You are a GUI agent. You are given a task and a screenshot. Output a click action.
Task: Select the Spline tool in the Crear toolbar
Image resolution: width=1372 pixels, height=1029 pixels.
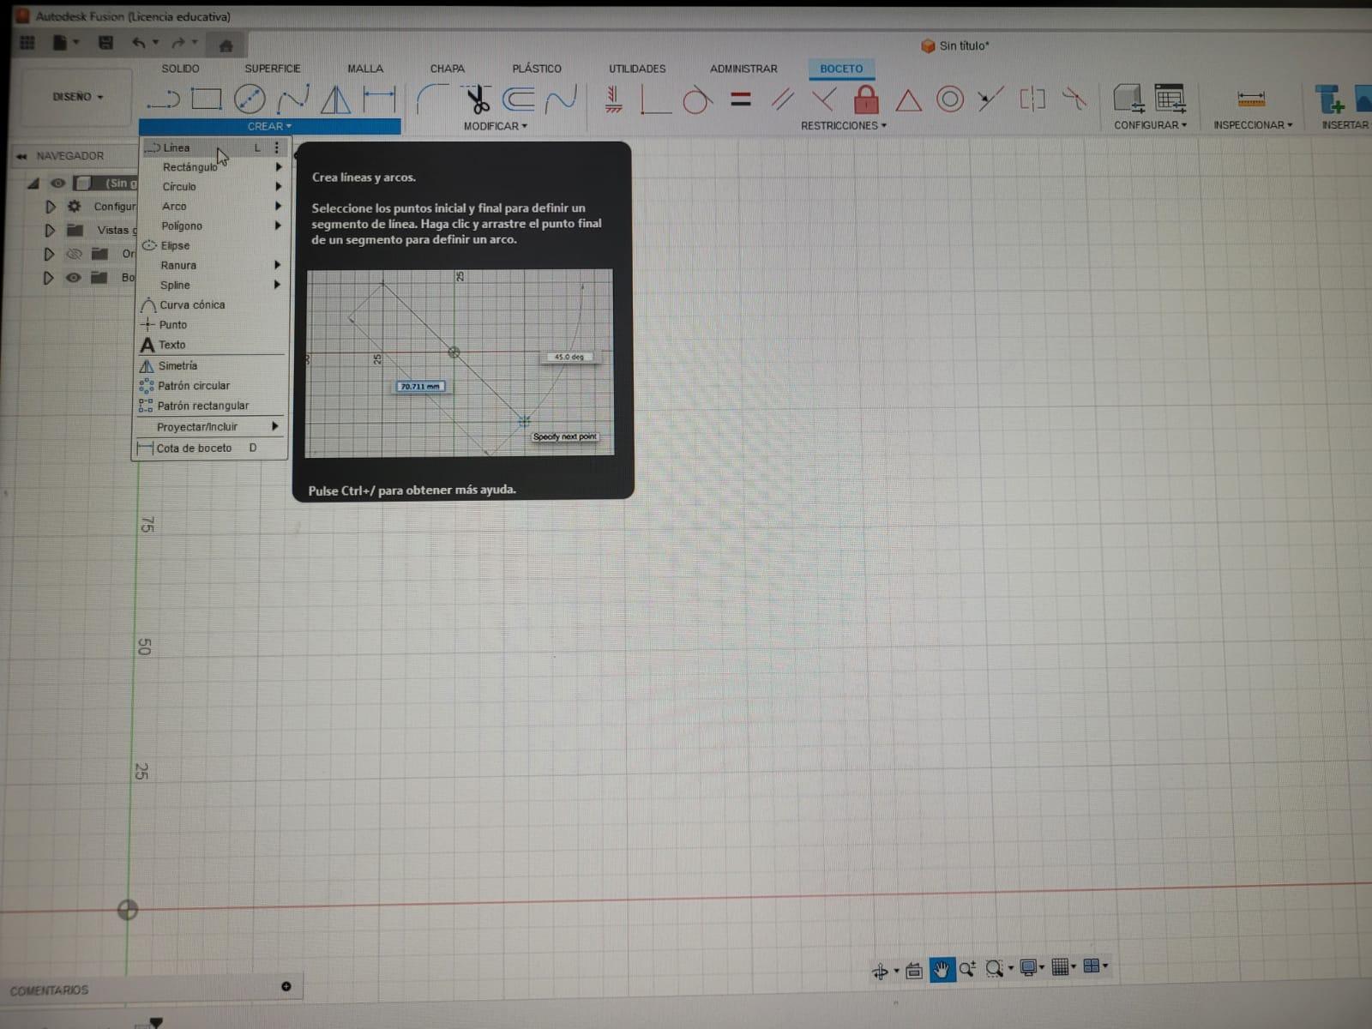point(292,99)
